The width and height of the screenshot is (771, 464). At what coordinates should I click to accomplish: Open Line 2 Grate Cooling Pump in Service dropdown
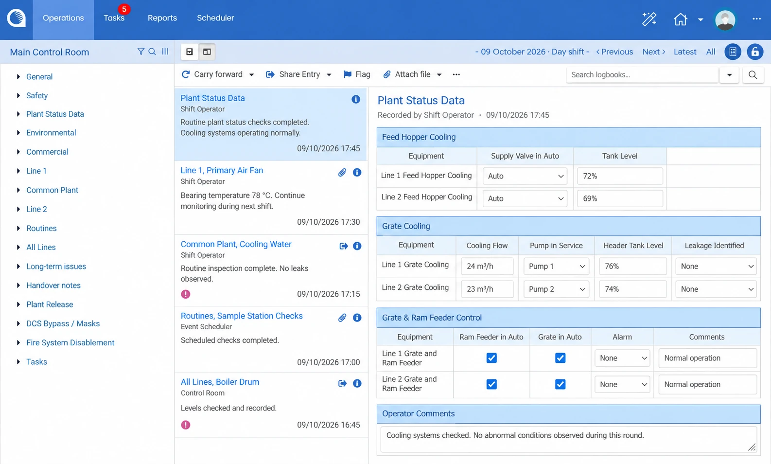point(556,289)
